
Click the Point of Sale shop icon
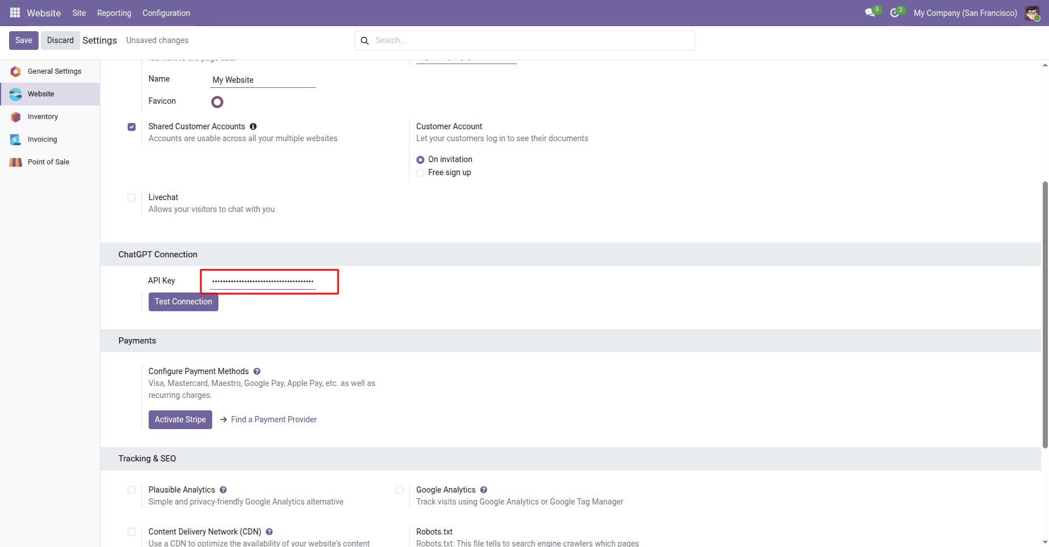point(16,162)
